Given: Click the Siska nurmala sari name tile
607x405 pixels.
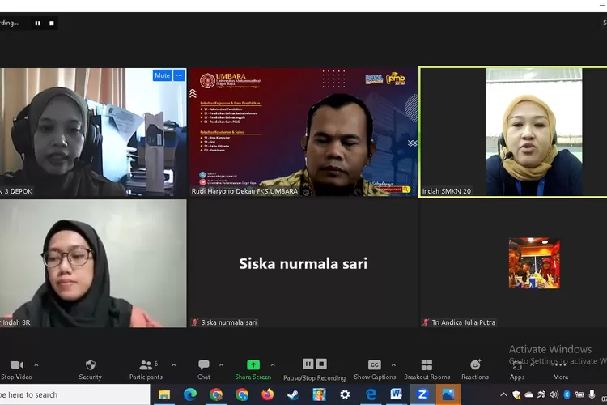Looking at the screenshot, I should point(303,263).
